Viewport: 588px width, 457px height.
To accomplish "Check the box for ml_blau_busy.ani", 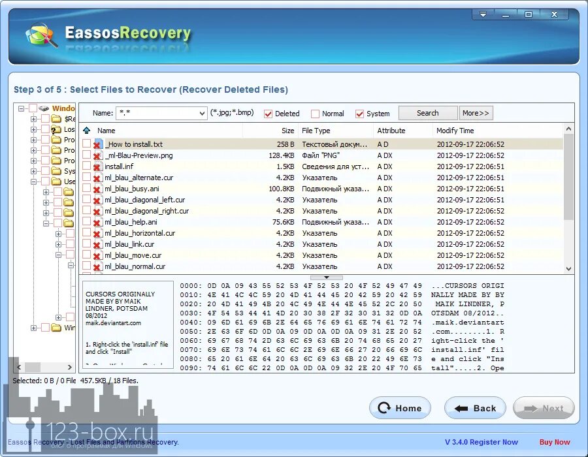I will 87,188.
